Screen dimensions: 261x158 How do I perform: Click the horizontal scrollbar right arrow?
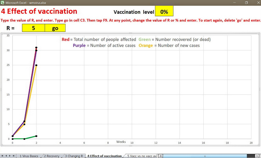[x=258, y=156]
